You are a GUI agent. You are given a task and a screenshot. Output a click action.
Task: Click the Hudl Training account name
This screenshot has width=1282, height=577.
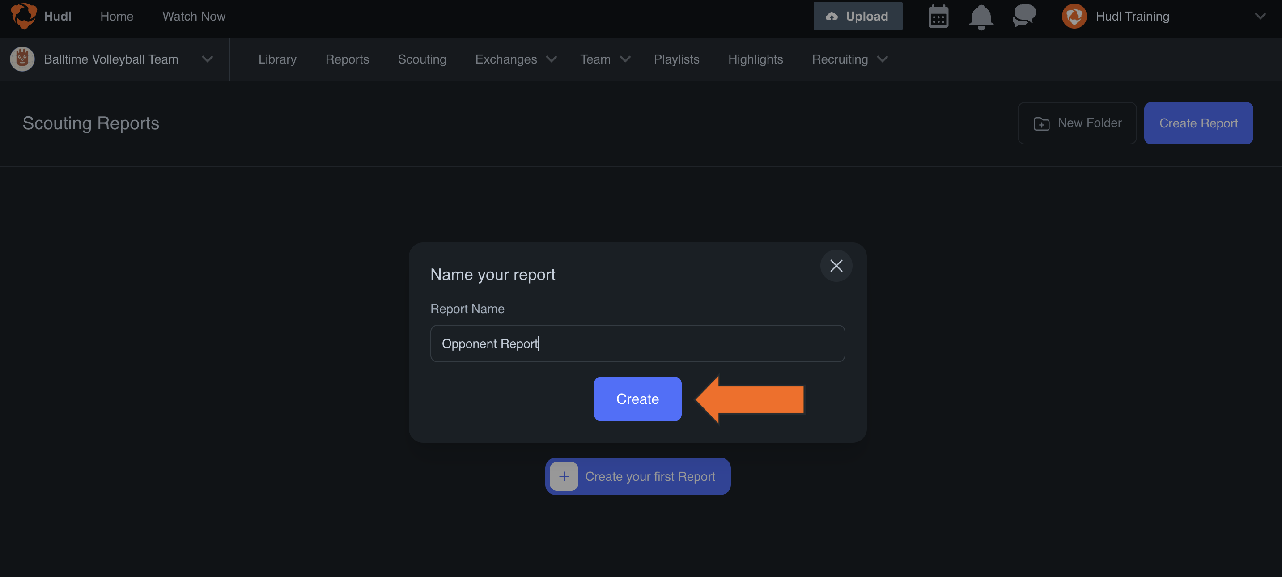pyautogui.click(x=1132, y=17)
